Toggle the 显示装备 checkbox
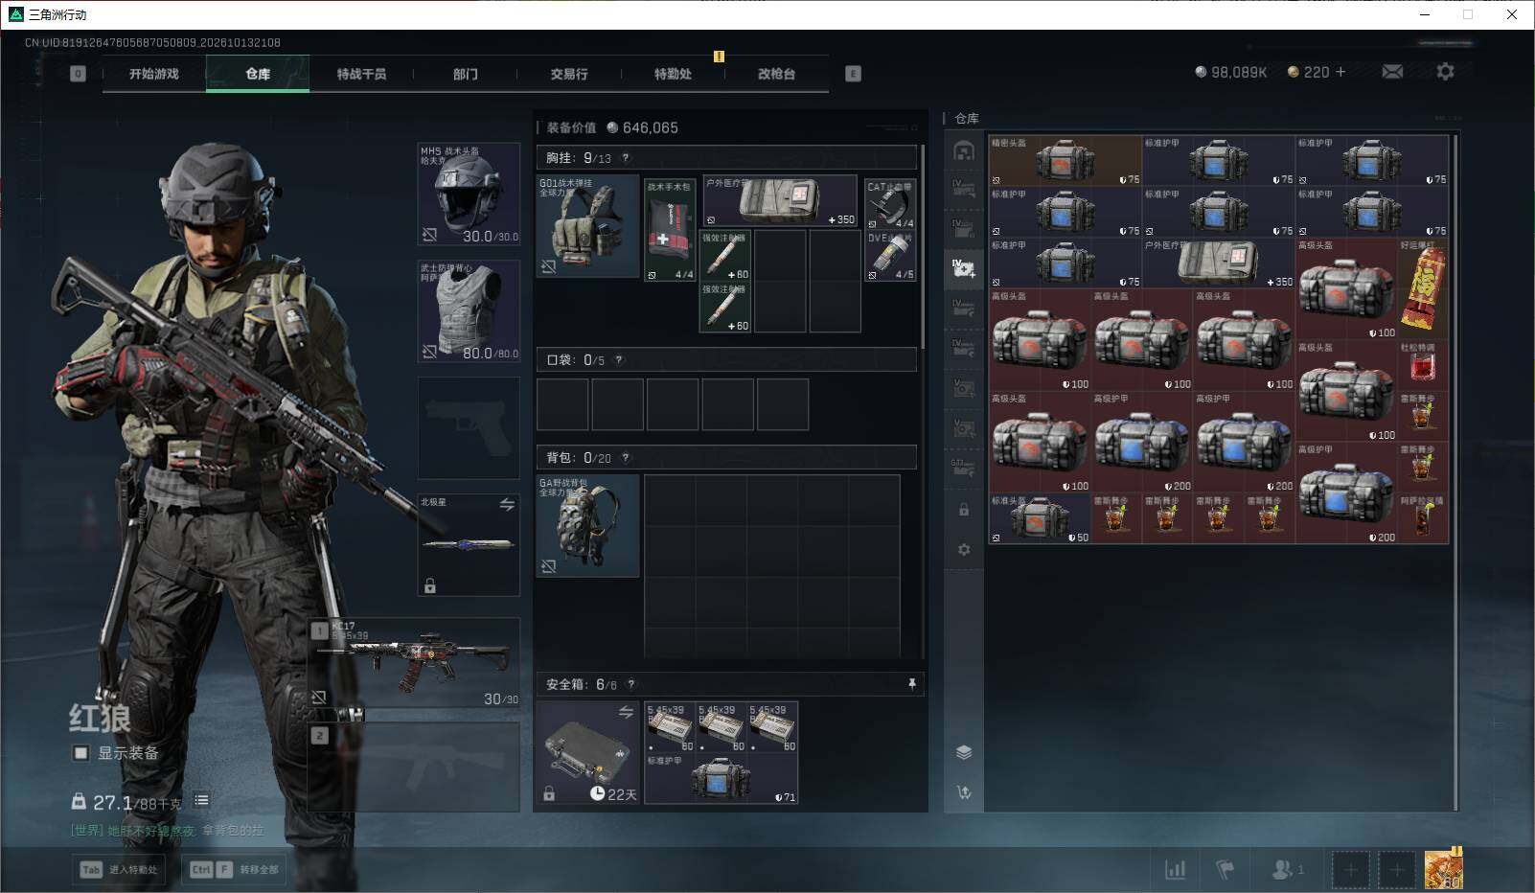 point(81,753)
